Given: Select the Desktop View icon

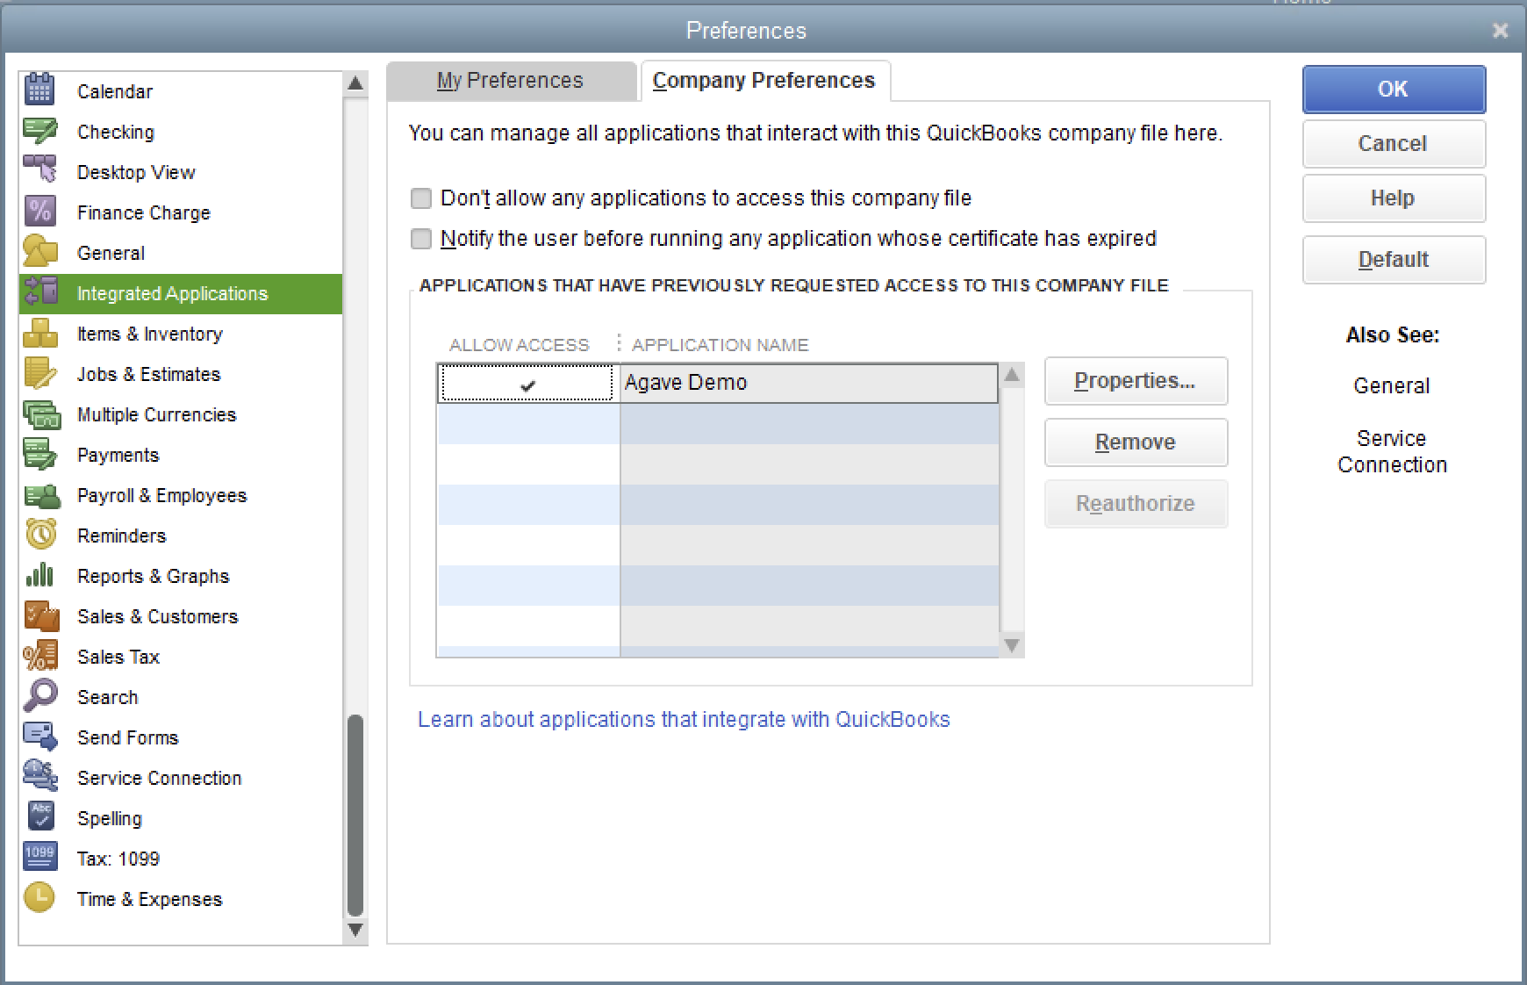Looking at the screenshot, I should [39, 170].
